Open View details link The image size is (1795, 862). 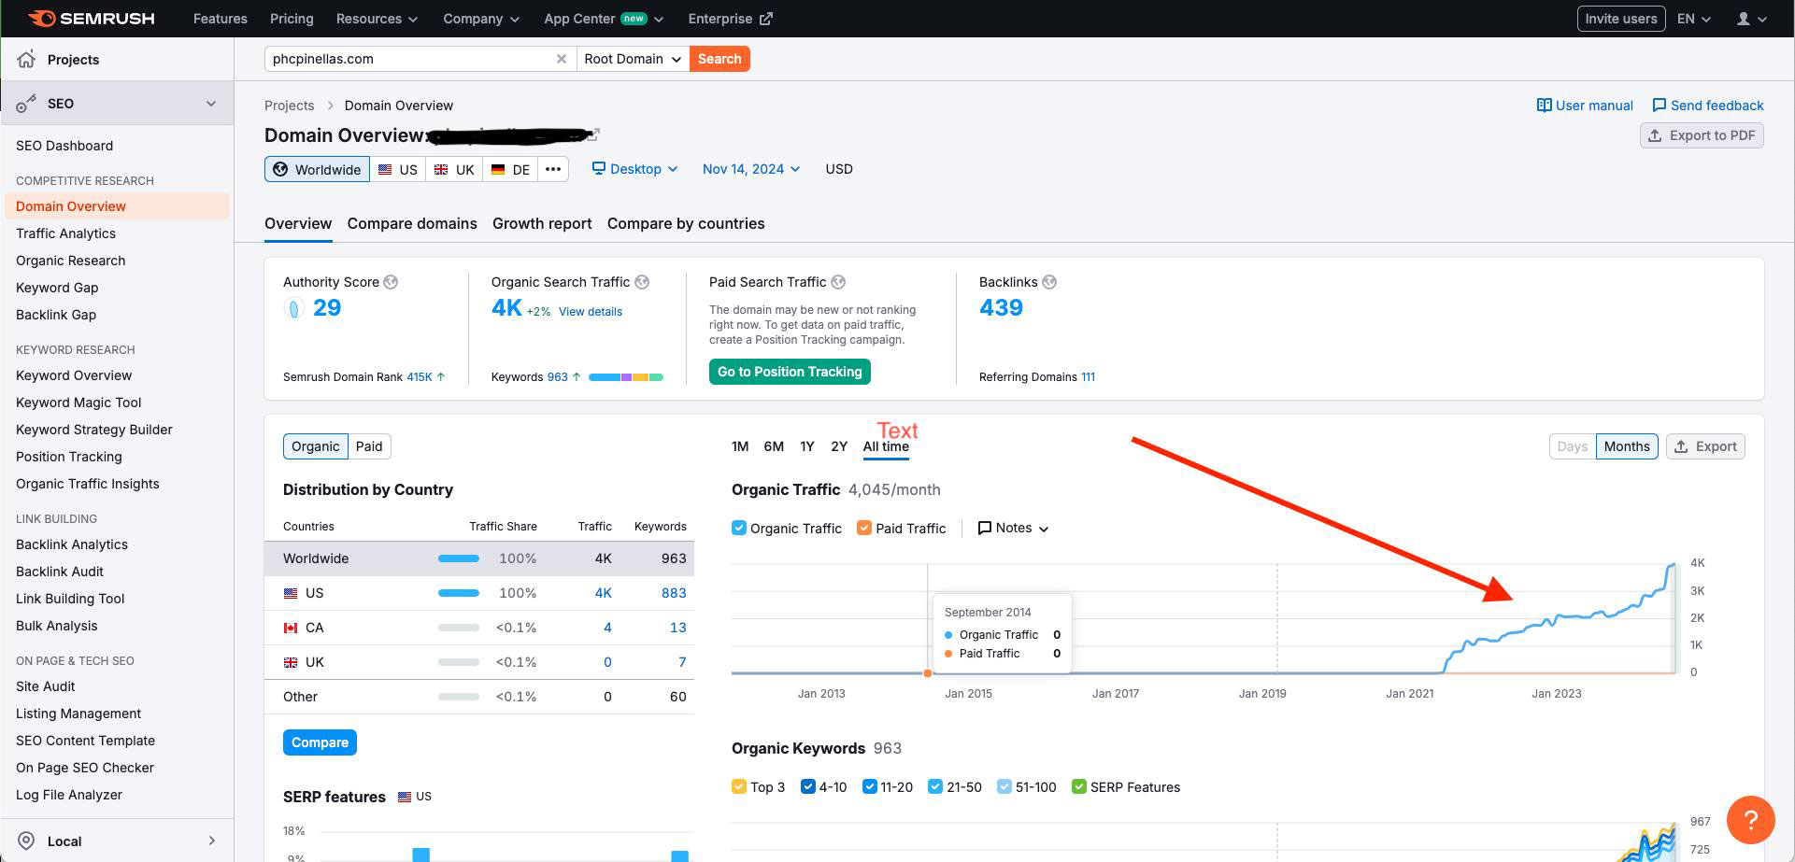click(x=591, y=312)
